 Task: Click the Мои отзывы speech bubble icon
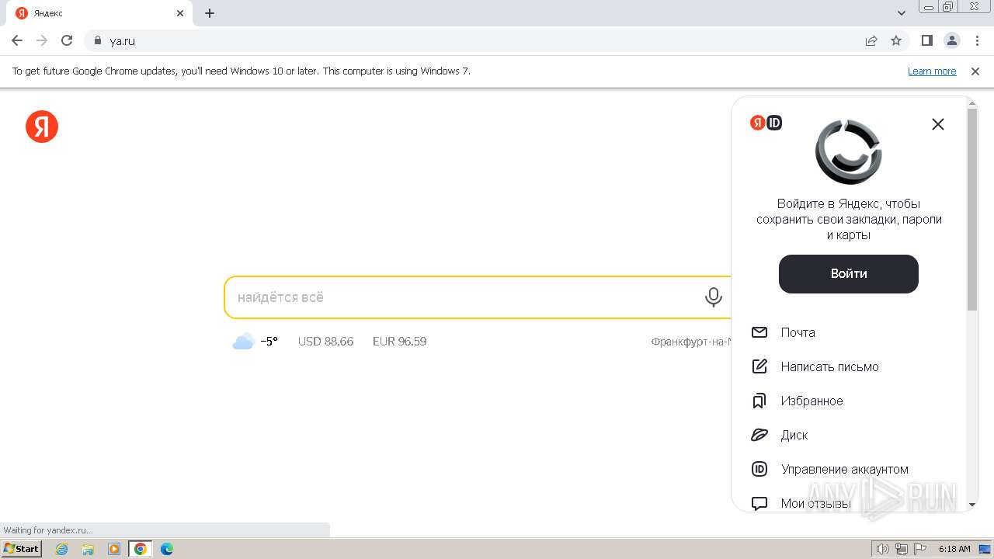tap(759, 503)
